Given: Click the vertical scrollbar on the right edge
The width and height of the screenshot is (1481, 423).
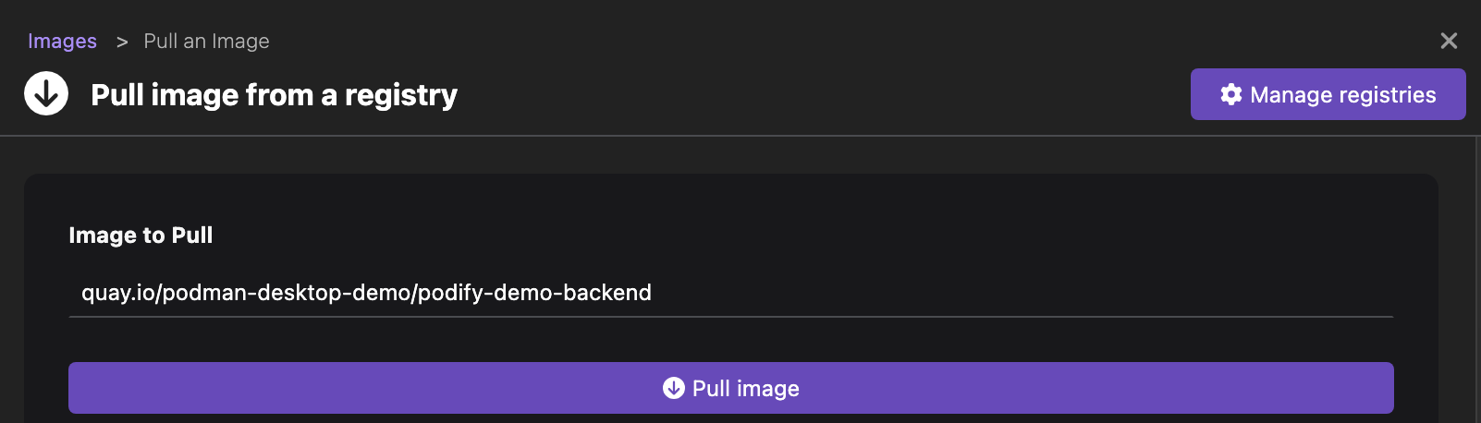Looking at the screenshot, I should click(1477, 277).
